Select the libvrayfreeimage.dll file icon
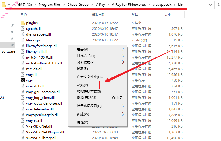This screenshot has width=221, height=141. click(x=23, y=46)
